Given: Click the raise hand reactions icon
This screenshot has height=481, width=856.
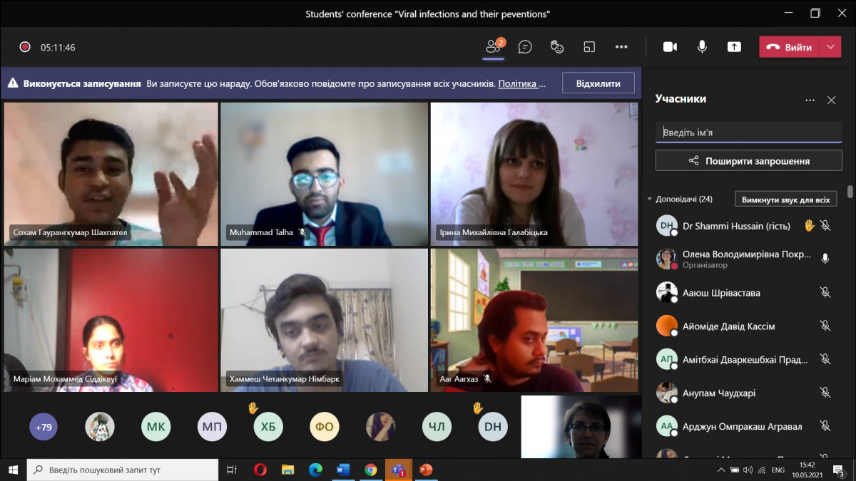Looking at the screenshot, I should pyautogui.click(x=557, y=47).
